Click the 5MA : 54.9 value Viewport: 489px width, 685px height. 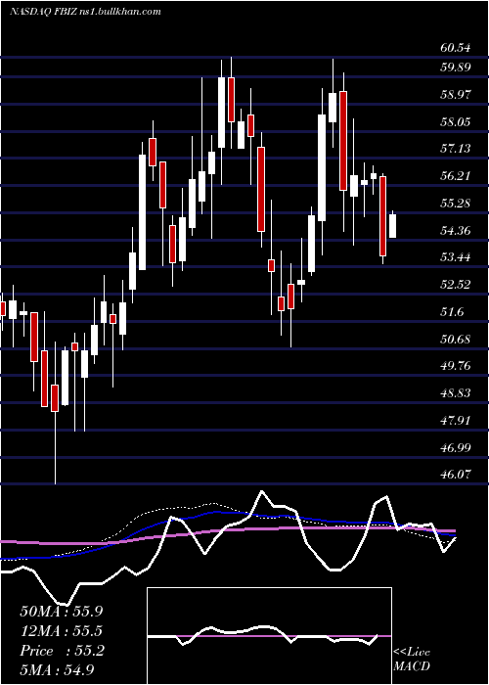[57, 669]
